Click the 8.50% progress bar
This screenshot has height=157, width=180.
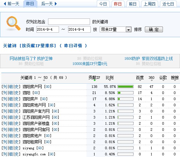coord(125,93)
